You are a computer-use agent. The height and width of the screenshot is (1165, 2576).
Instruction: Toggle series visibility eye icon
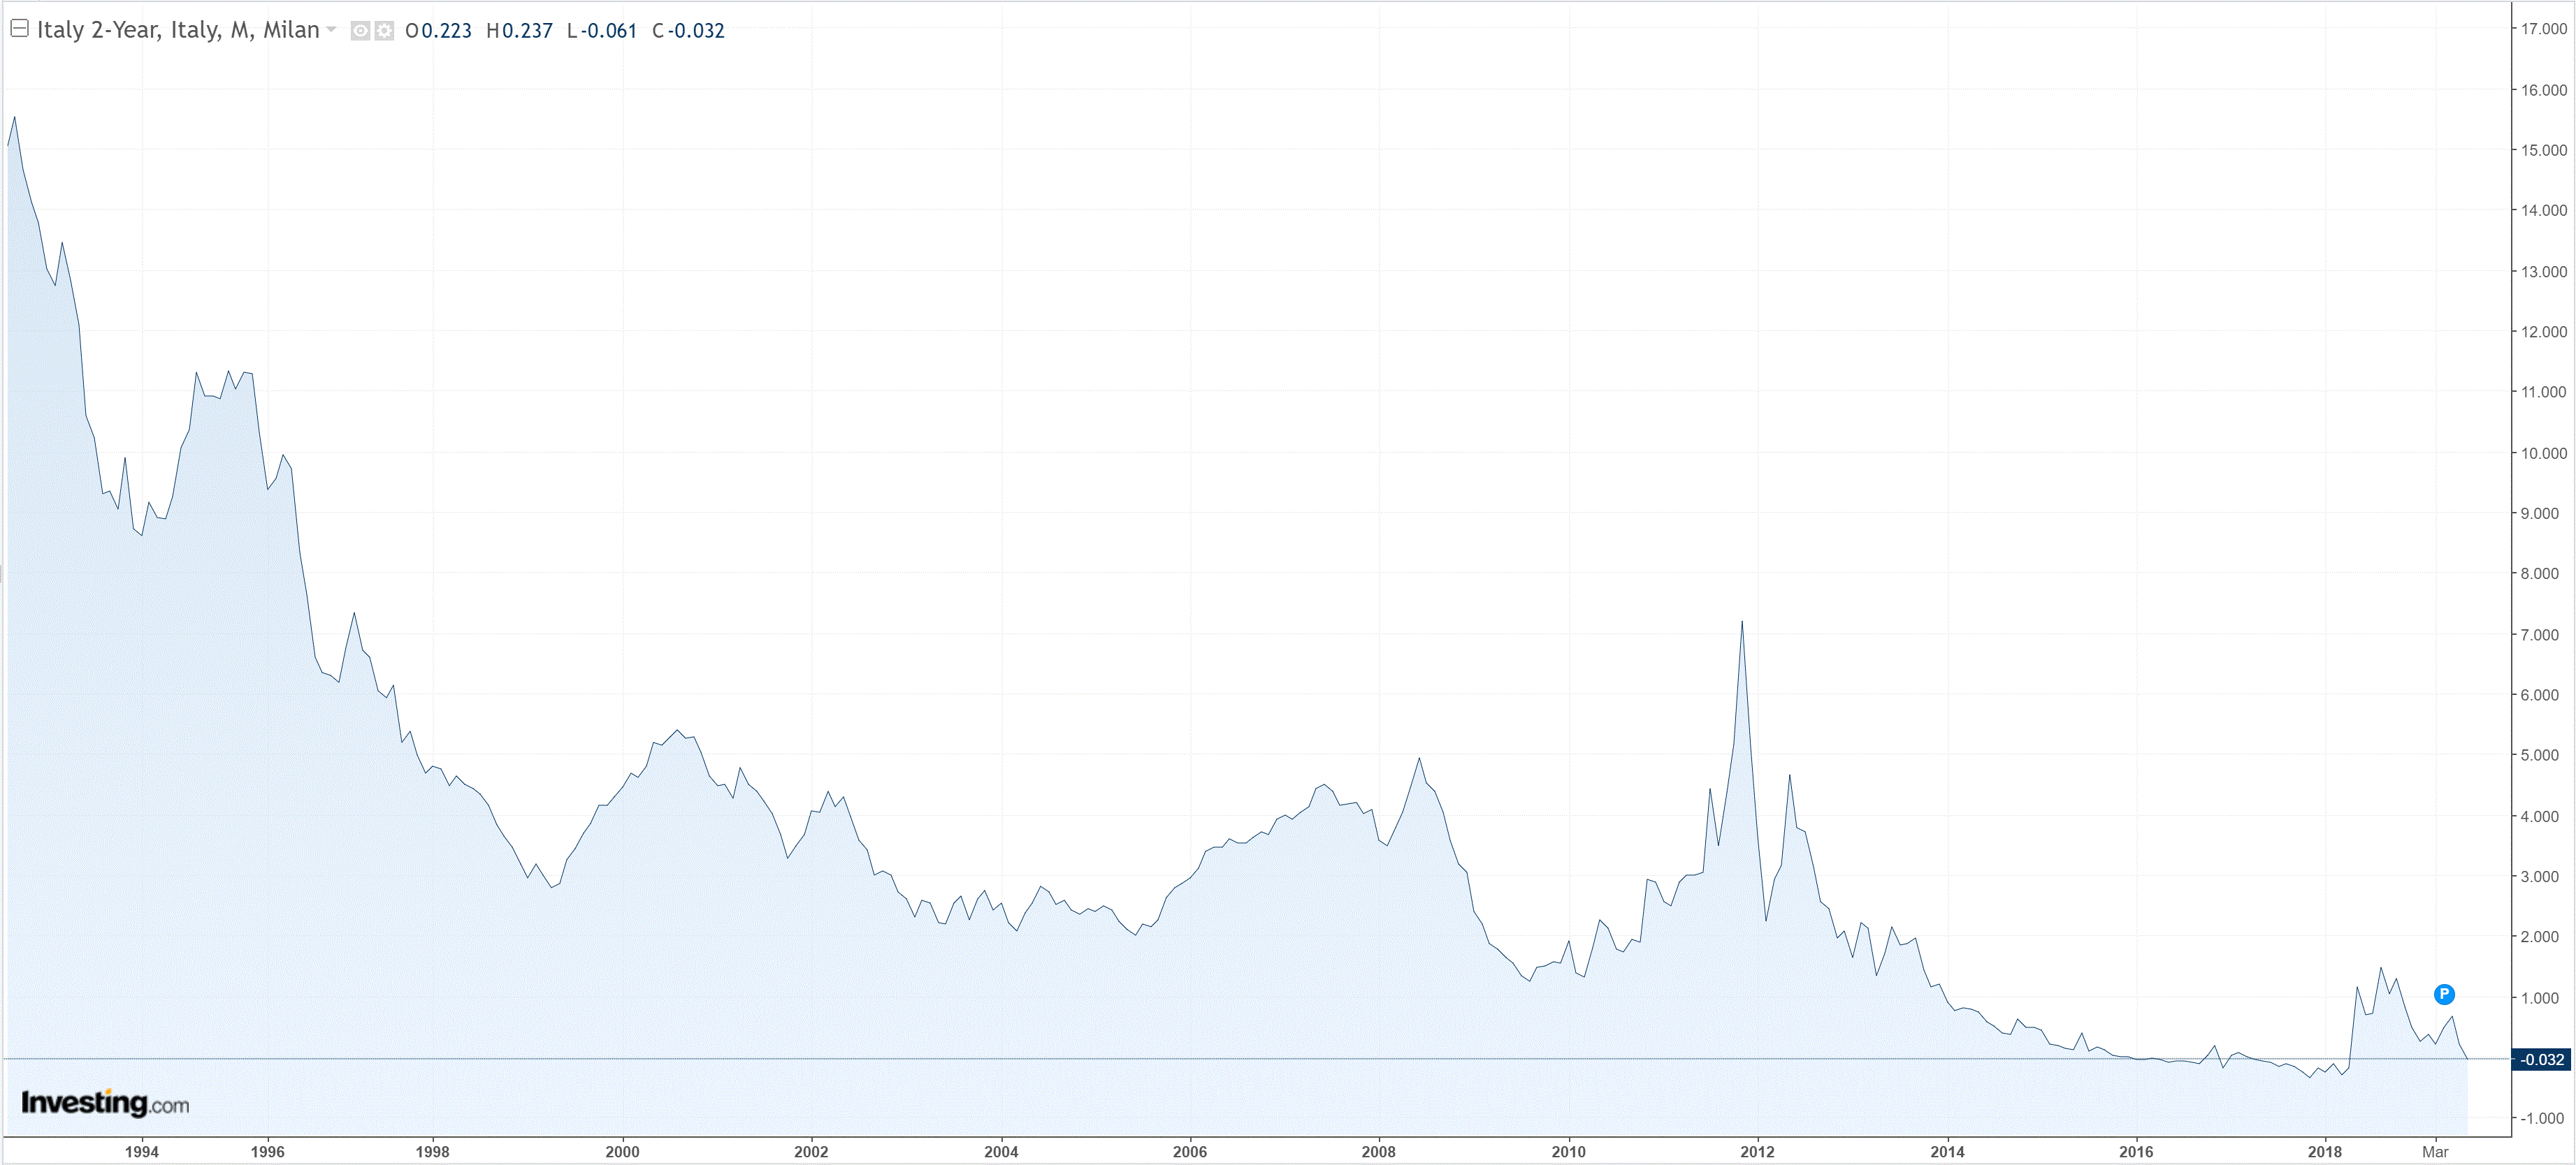(x=361, y=31)
